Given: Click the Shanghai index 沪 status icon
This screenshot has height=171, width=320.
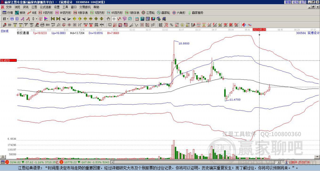Looking at the screenshot, I should (7, 162).
